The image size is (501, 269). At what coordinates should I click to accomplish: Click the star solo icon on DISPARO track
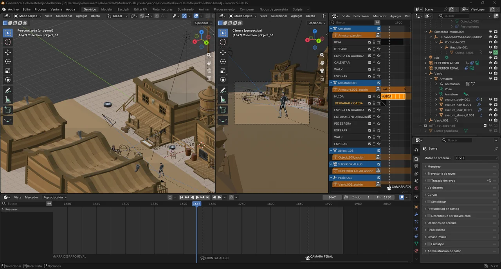click(x=379, y=49)
